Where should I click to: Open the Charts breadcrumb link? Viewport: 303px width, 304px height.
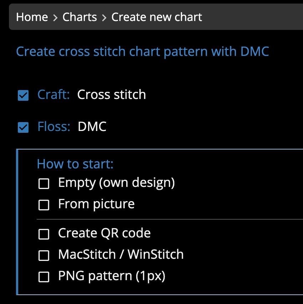pos(79,17)
